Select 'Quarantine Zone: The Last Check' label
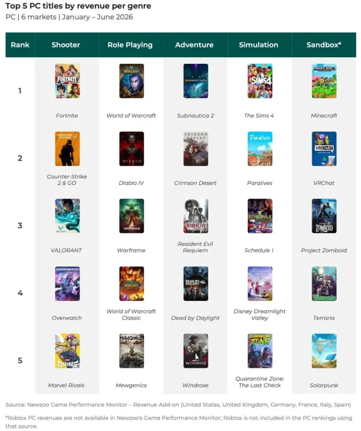Screen dimensions: 361x431 coord(259,382)
